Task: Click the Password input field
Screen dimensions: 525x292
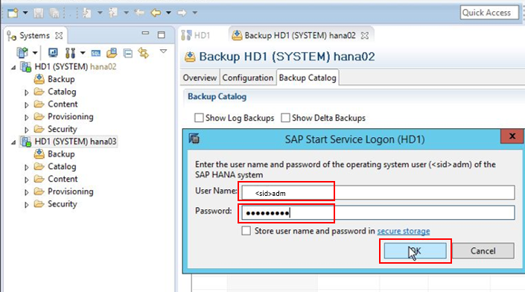Action: pyautogui.click(x=378, y=212)
